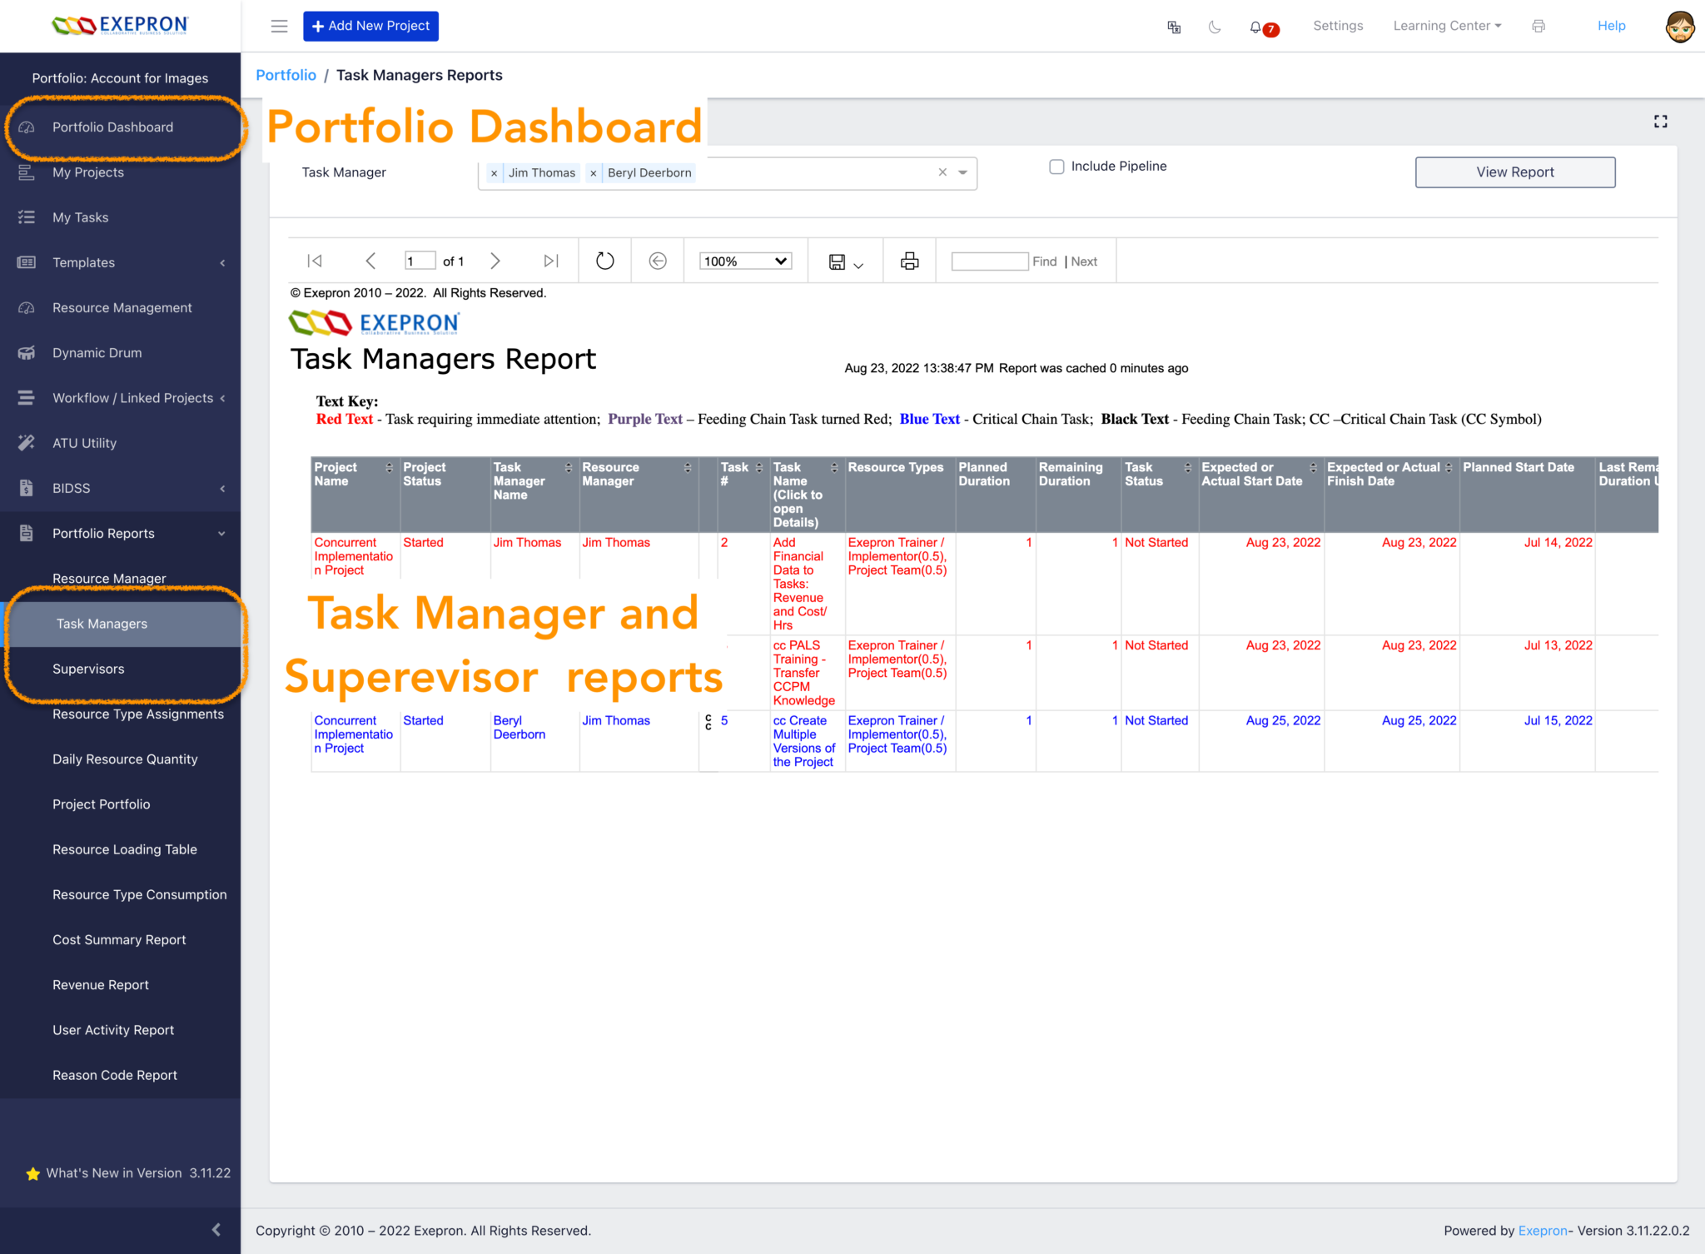Open notifications bell with 7 badge
Viewport: 1705px width, 1254px height.
click(1263, 27)
